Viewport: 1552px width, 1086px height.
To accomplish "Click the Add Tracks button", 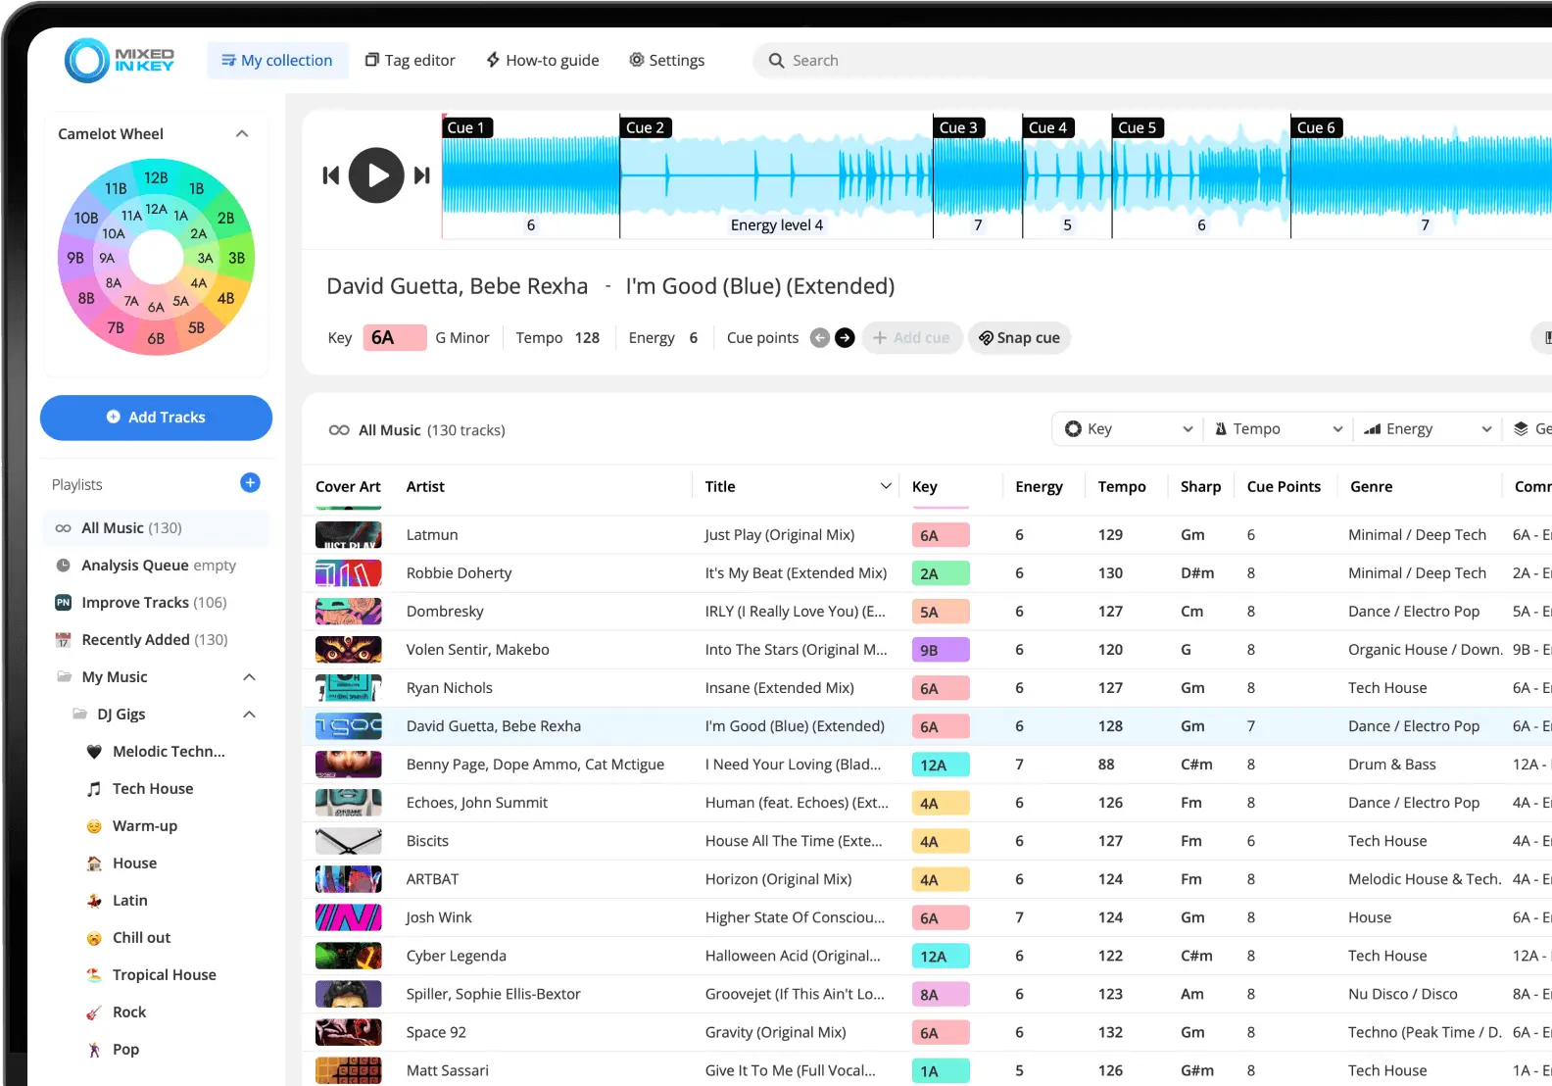I will point(156,418).
